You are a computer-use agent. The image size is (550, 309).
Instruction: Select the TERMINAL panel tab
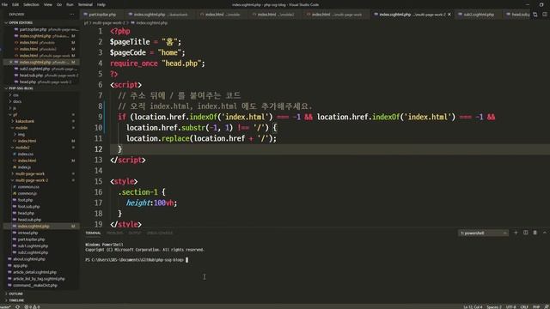(93, 233)
